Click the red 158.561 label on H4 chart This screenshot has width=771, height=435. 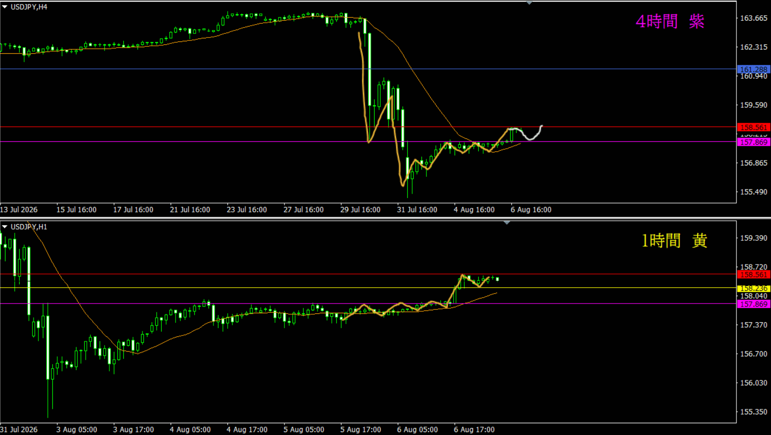754,127
